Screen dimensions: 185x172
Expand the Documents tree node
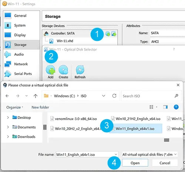click(8, 127)
